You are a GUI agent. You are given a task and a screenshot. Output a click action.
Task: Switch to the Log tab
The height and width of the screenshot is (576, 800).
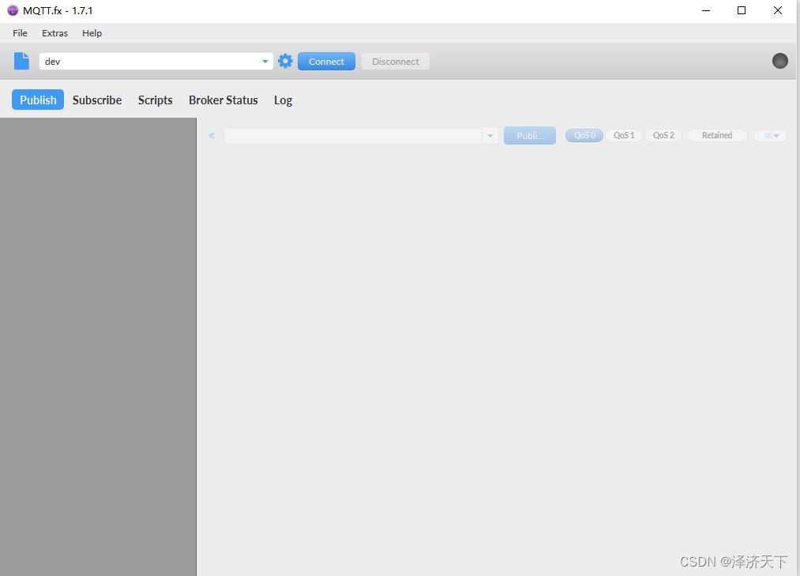pos(284,100)
